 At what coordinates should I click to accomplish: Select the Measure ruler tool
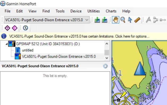tap(137, 20)
